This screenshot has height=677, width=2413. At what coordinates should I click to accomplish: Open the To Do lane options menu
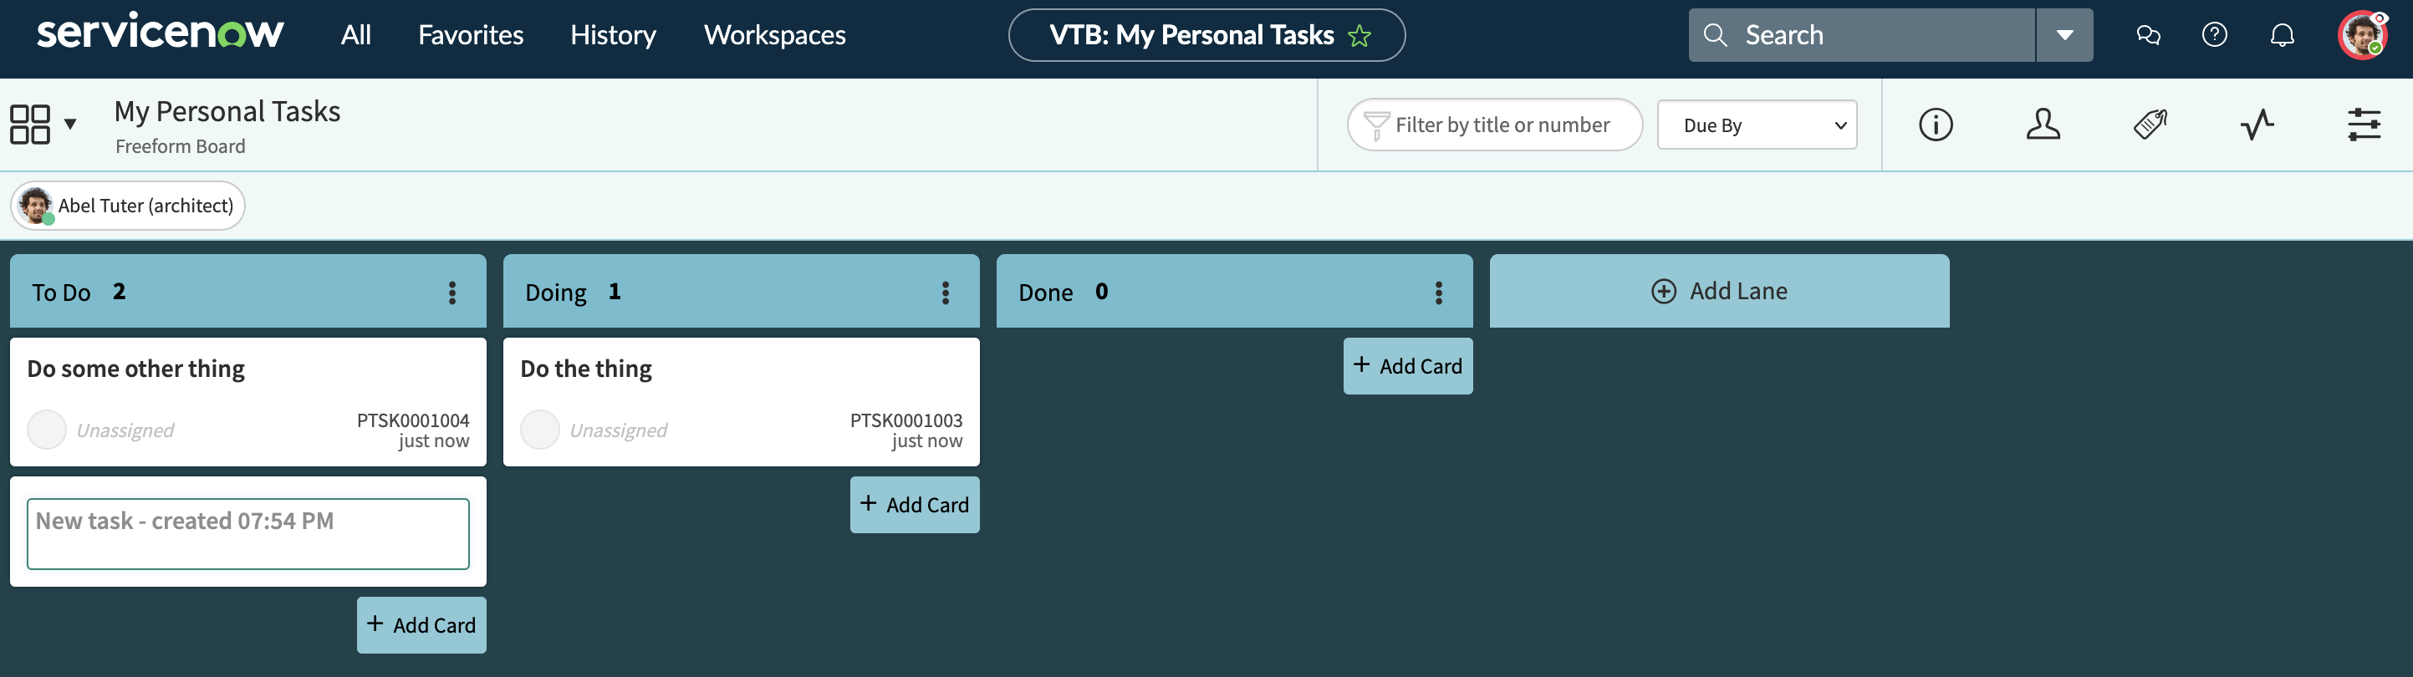(x=452, y=293)
